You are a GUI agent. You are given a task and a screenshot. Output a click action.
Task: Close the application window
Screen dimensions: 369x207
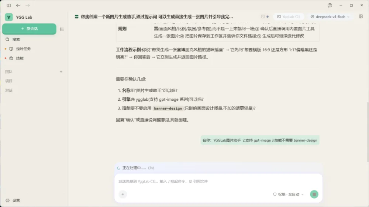click(x=362, y=5)
